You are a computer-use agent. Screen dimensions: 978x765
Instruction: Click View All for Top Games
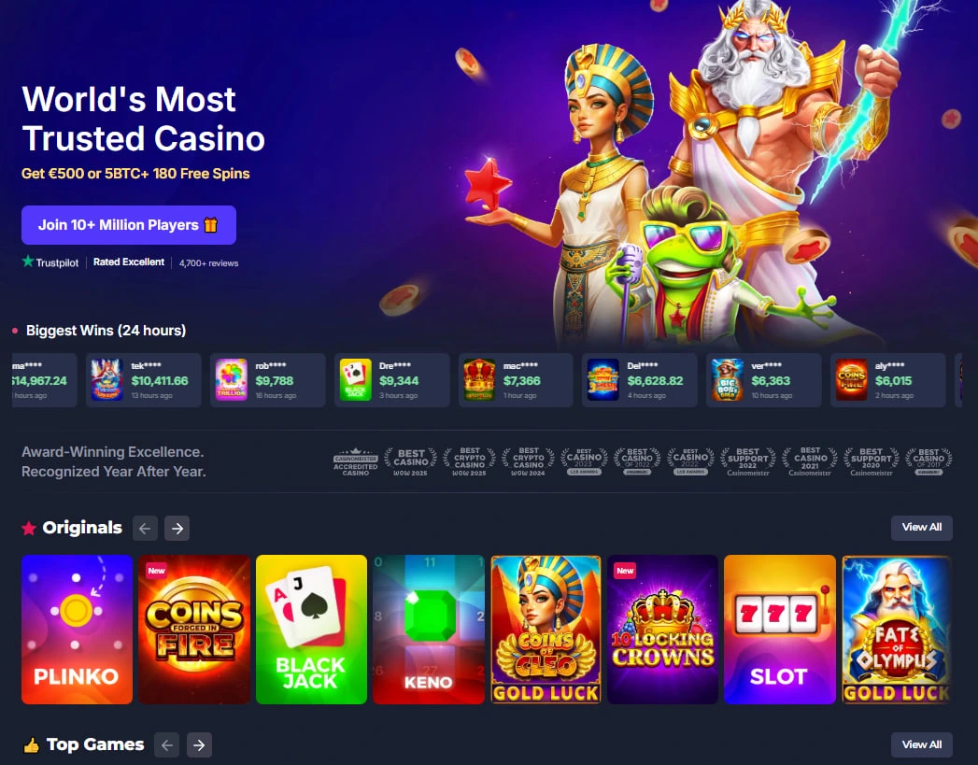pyautogui.click(x=922, y=744)
